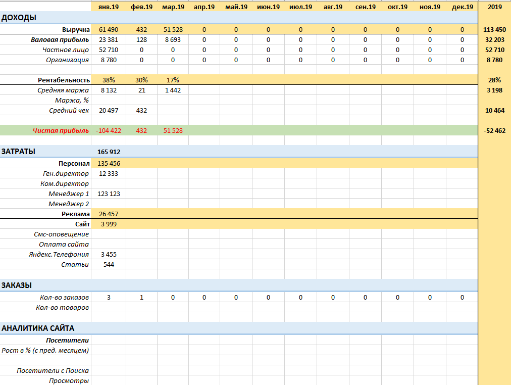Select the Чистая прибыль row label
511x385 pixels.
61,131
